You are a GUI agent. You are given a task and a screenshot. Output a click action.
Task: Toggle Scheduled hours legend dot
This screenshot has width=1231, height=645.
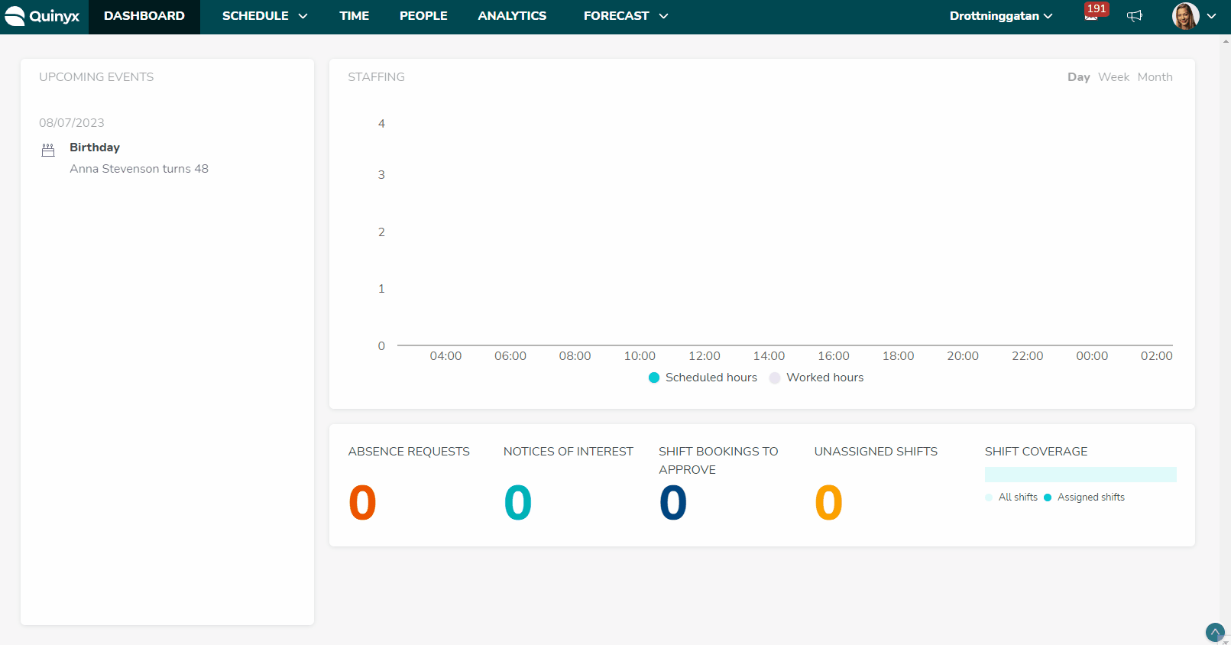pos(654,378)
